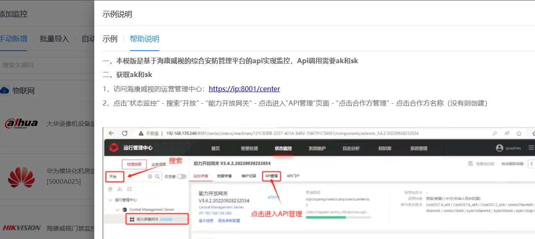The image size is (535, 239).
Task: Click the read-aloud A icon in address bar
Action: 507,134
